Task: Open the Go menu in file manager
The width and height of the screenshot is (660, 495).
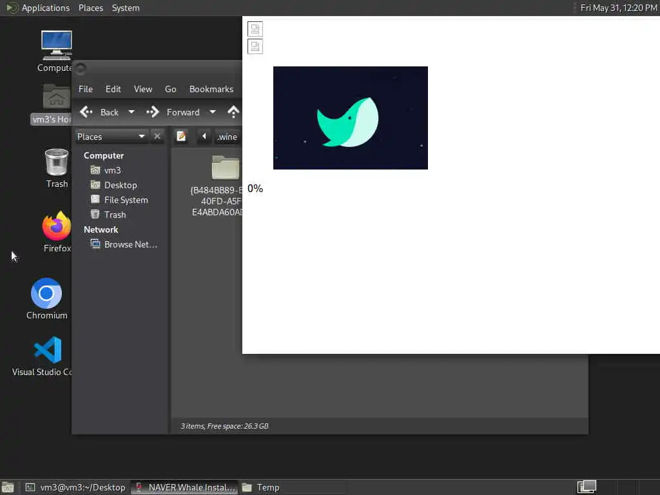Action: pos(170,89)
